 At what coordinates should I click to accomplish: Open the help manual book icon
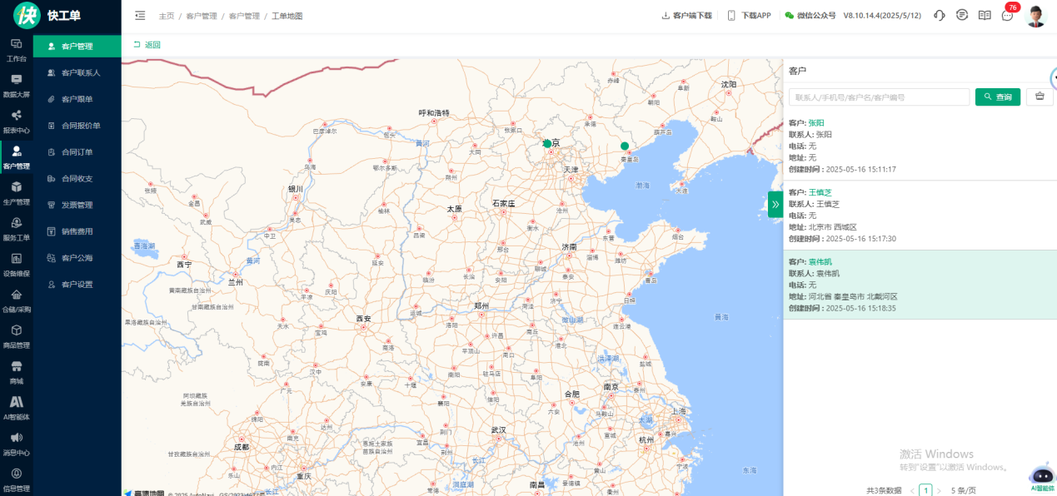(985, 16)
